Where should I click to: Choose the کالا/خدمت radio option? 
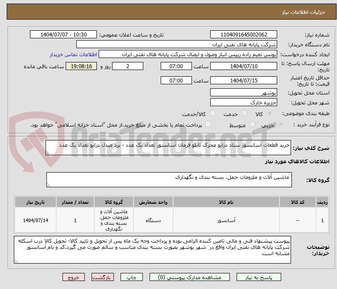click(x=212, y=114)
